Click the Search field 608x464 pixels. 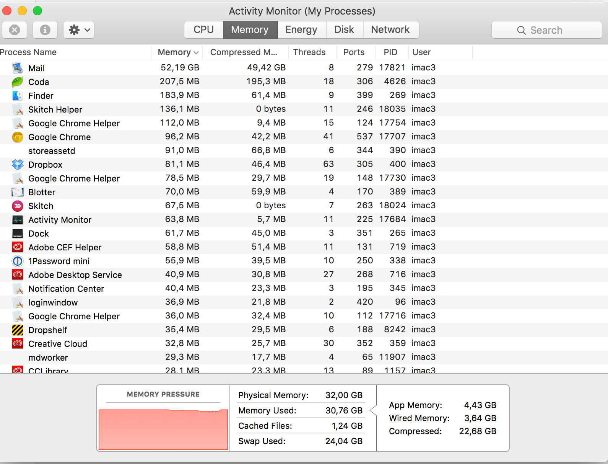pyautogui.click(x=547, y=30)
